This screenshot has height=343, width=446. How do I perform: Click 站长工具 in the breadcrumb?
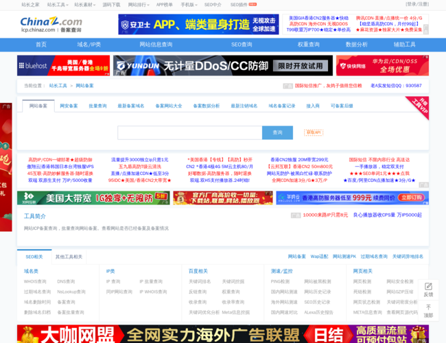coord(58,86)
